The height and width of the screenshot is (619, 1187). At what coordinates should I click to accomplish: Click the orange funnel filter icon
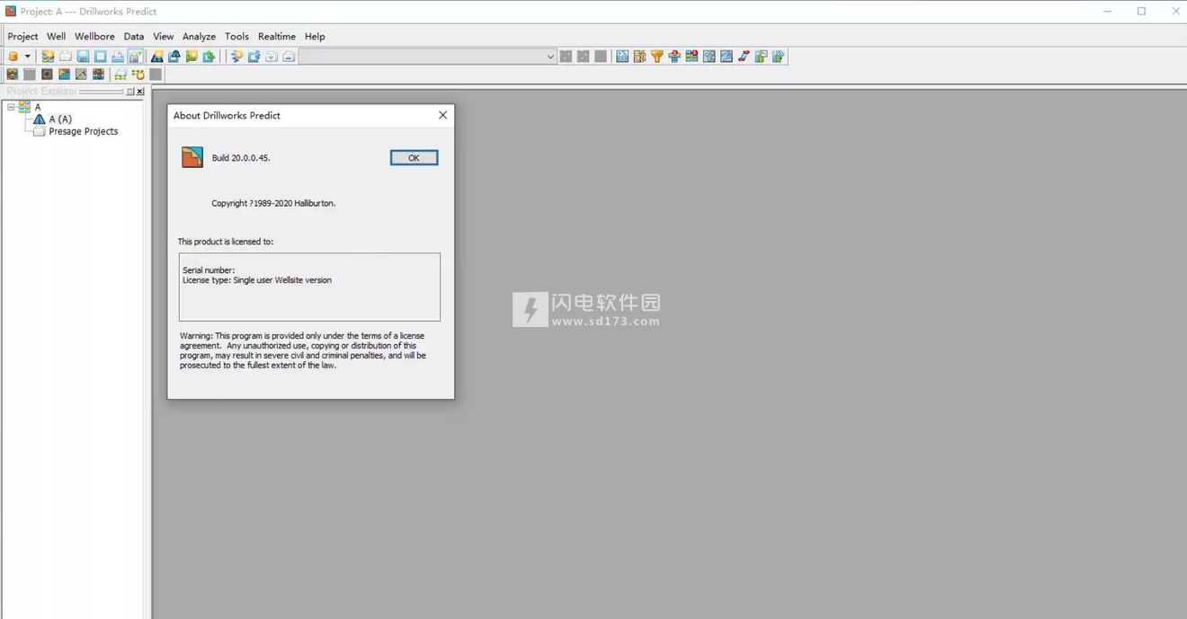click(657, 57)
